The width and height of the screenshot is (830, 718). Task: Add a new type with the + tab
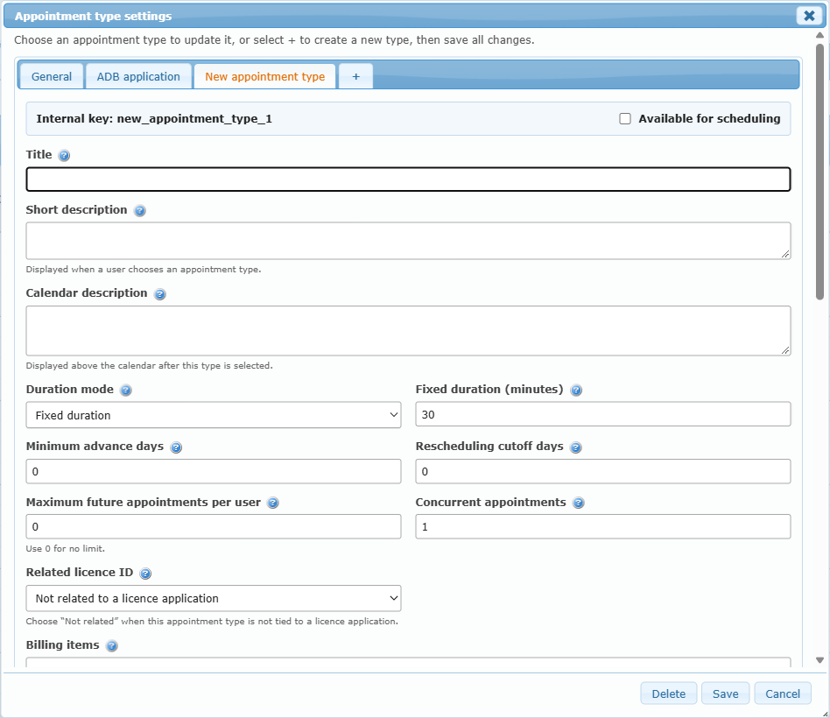click(355, 77)
